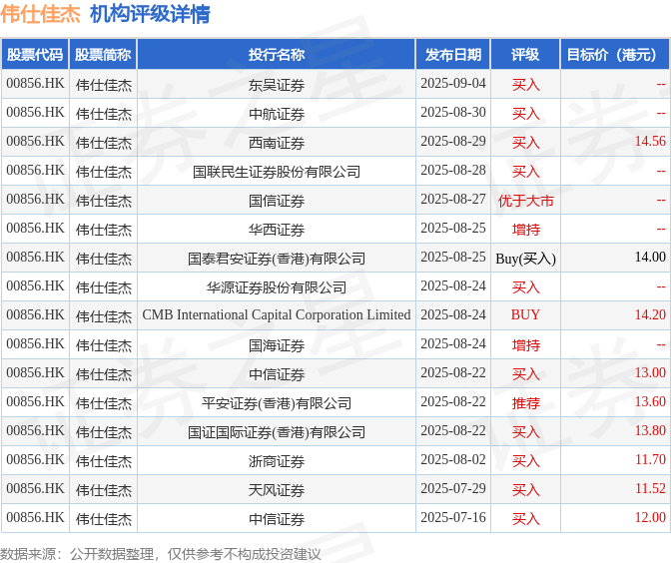Click date 2025-07-29
Image resolution: width=671 pixels, height=563 pixels.
(x=453, y=488)
